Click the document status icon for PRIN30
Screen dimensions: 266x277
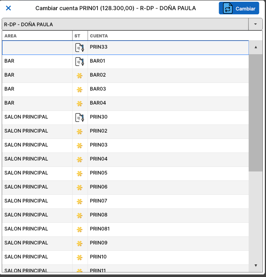[80, 118]
